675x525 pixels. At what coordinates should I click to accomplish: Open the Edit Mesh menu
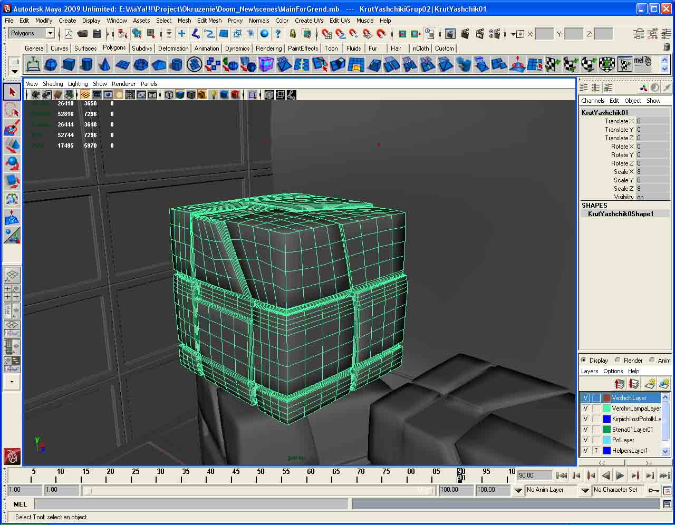click(x=209, y=21)
